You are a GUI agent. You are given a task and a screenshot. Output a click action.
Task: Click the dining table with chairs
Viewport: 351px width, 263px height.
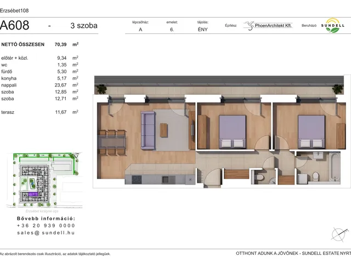112,141
